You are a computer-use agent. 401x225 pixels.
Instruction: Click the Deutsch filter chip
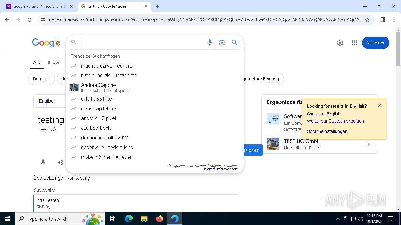click(41, 79)
